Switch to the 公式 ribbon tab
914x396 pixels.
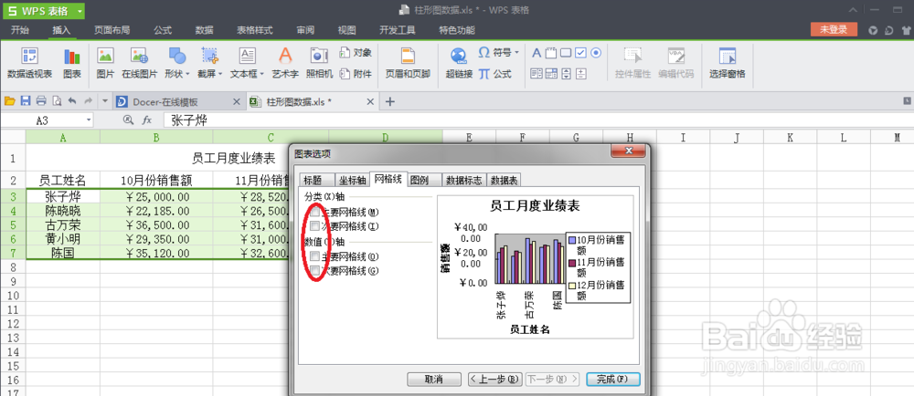[x=163, y=30]
